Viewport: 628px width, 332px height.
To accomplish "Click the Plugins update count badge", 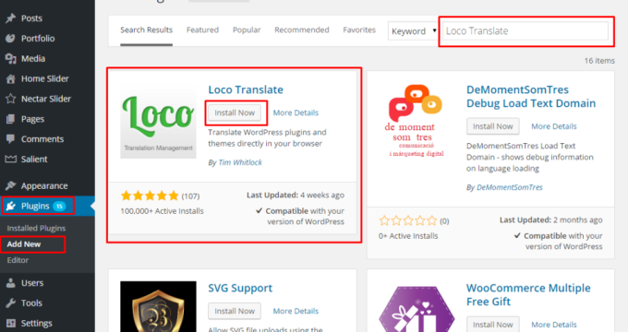I will pos(59,206).
